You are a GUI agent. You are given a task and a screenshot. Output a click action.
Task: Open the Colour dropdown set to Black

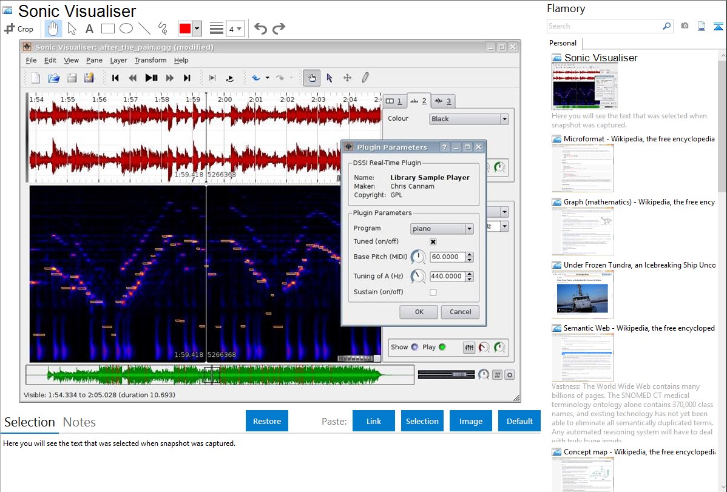click(469, 119)
